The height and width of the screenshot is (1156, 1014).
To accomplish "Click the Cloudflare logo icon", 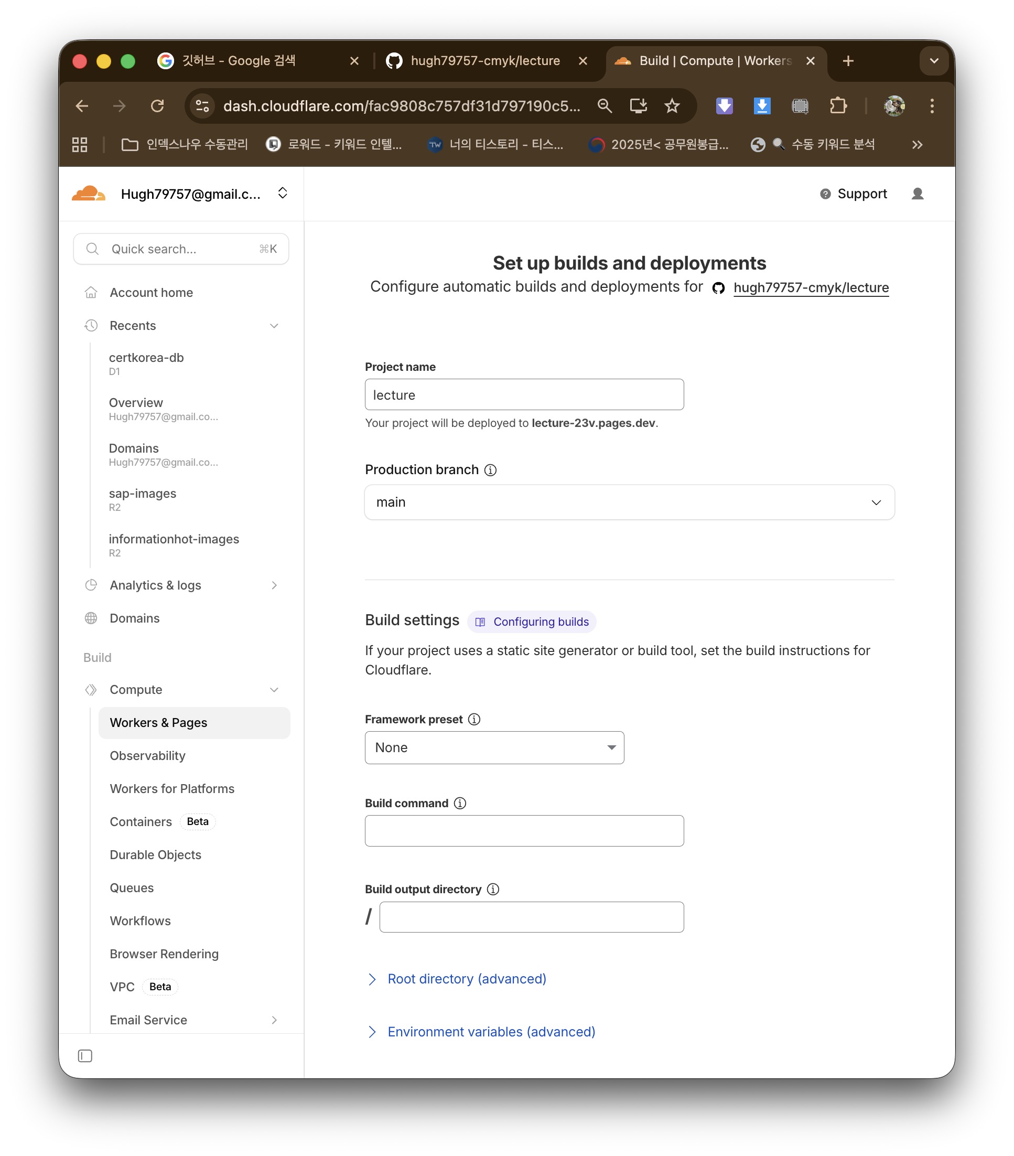I will 88,194.
